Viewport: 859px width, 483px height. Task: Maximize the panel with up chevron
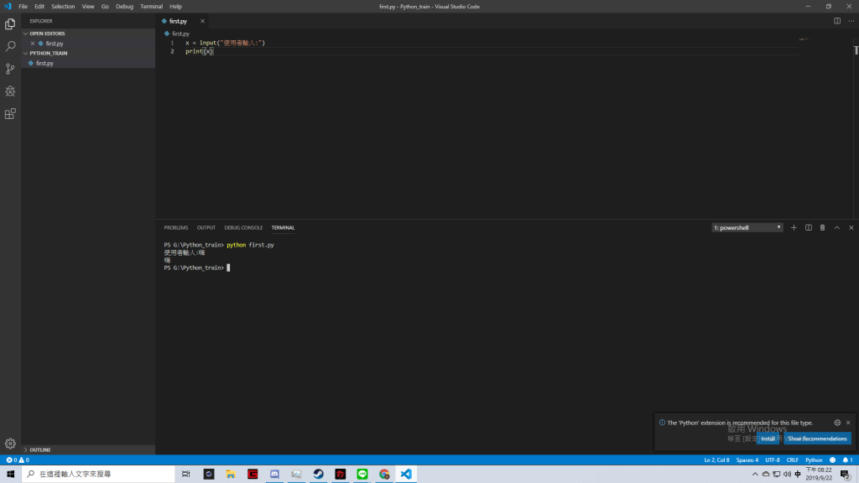point(837,228)
